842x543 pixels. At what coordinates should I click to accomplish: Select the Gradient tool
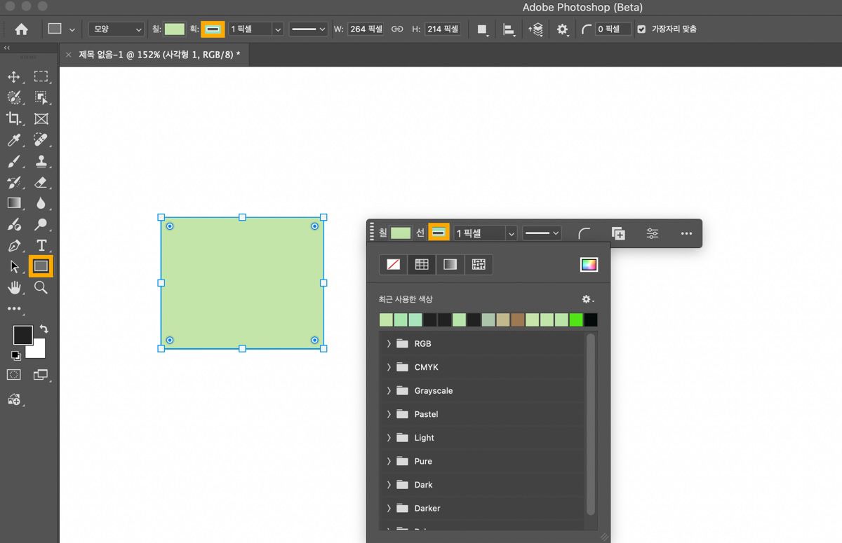[x=13, y=203]
